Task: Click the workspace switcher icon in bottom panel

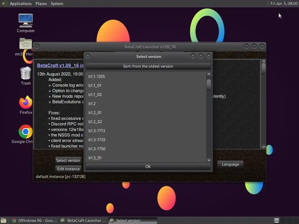Action: [x=276, y=220]
